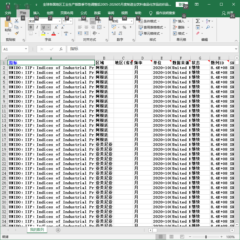
Task: Click the insert function fx icon
Action: pyautogui.click(x=61, y=49)
